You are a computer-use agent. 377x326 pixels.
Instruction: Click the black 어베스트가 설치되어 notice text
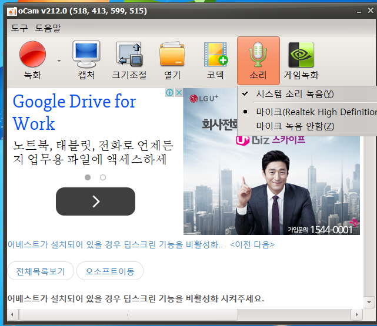coord(136,298)
